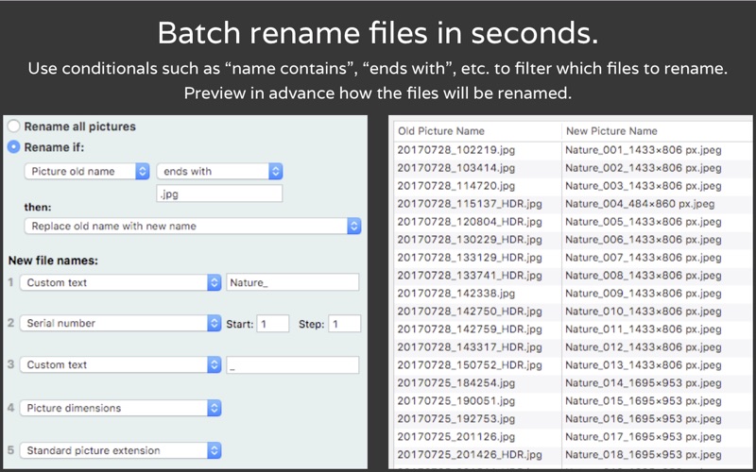This screenshot has height=472, width=756.
Task: Click the New Picture Name column header
Action: pyautogui.click(x=657, y=131)
